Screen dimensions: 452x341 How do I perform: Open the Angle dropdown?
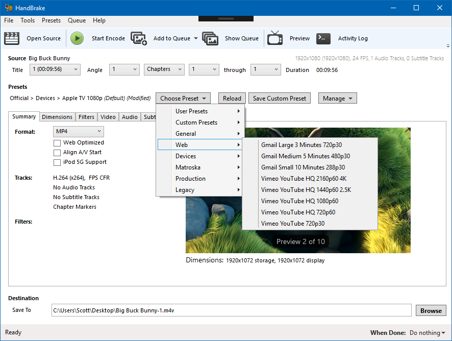[x=124, y=69]
